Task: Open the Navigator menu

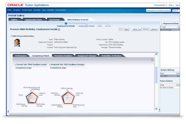Action: 17,10
